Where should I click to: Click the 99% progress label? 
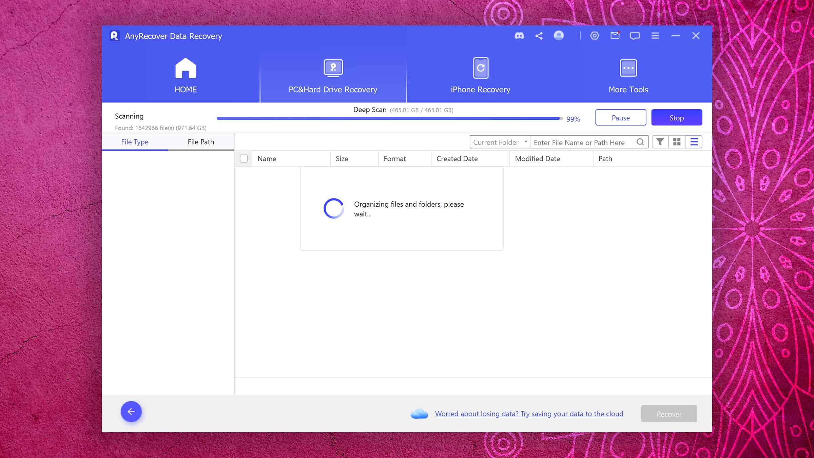click(573, 119)
